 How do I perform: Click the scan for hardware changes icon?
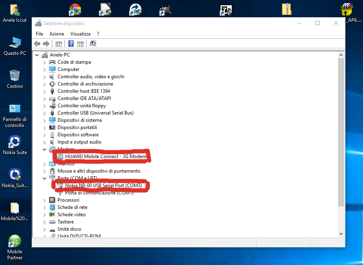coord(93,44)
